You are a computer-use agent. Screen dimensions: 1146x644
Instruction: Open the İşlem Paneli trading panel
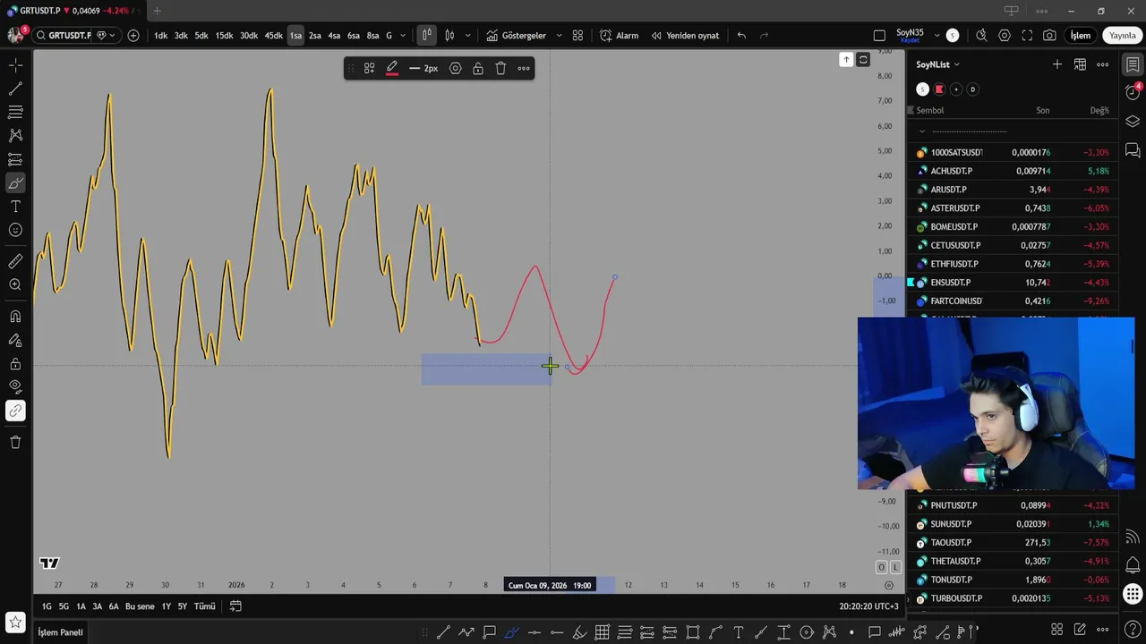pyautogui.click(x=60, y=632)
